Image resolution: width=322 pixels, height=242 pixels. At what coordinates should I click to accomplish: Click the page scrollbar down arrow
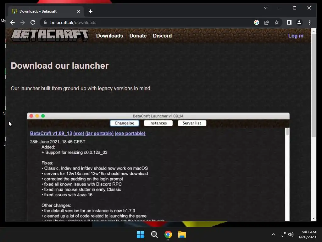point(314,218)
